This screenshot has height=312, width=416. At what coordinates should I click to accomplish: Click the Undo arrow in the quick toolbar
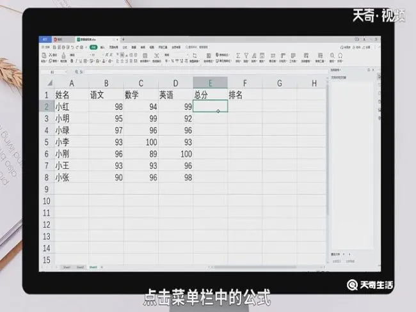click(x=72, y=47)
